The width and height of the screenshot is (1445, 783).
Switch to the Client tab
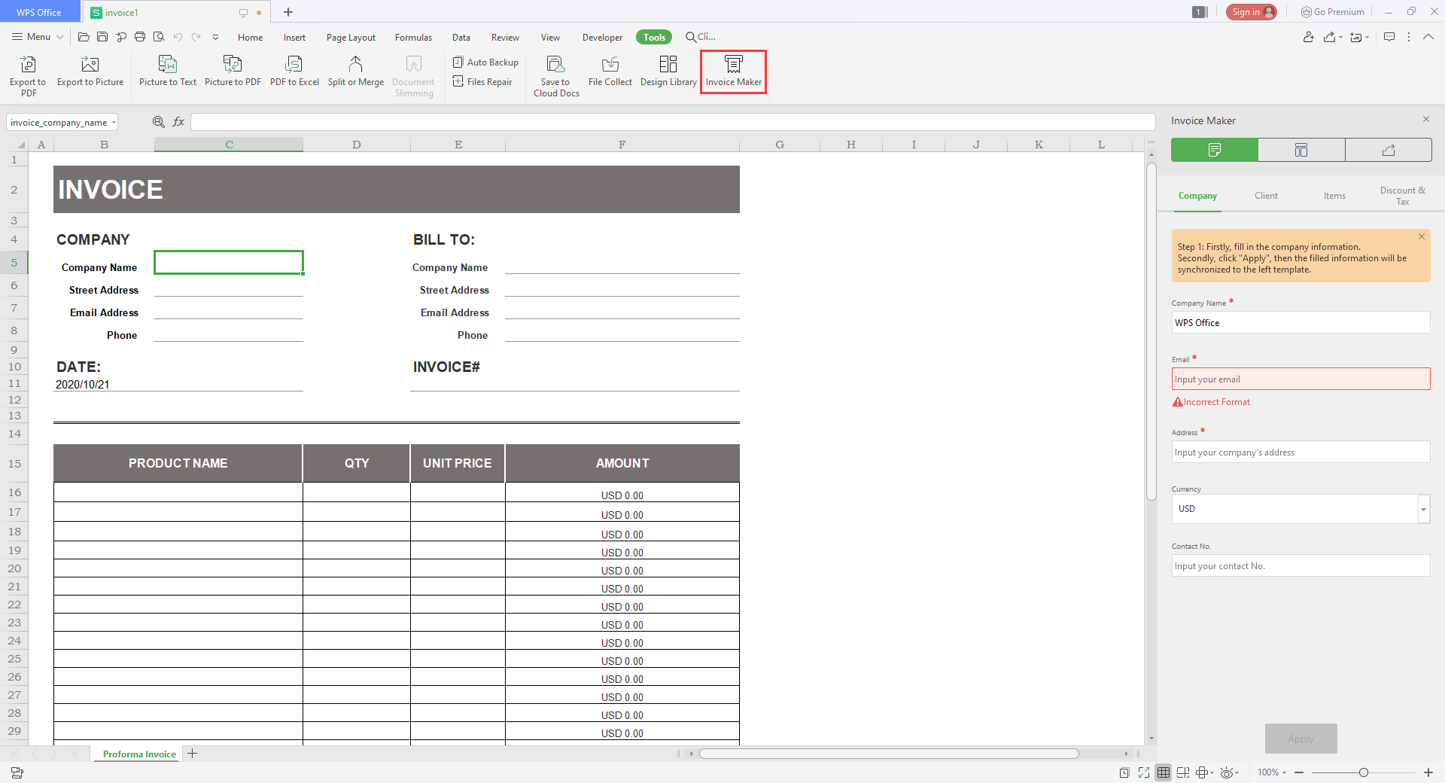pos(1266,196)
